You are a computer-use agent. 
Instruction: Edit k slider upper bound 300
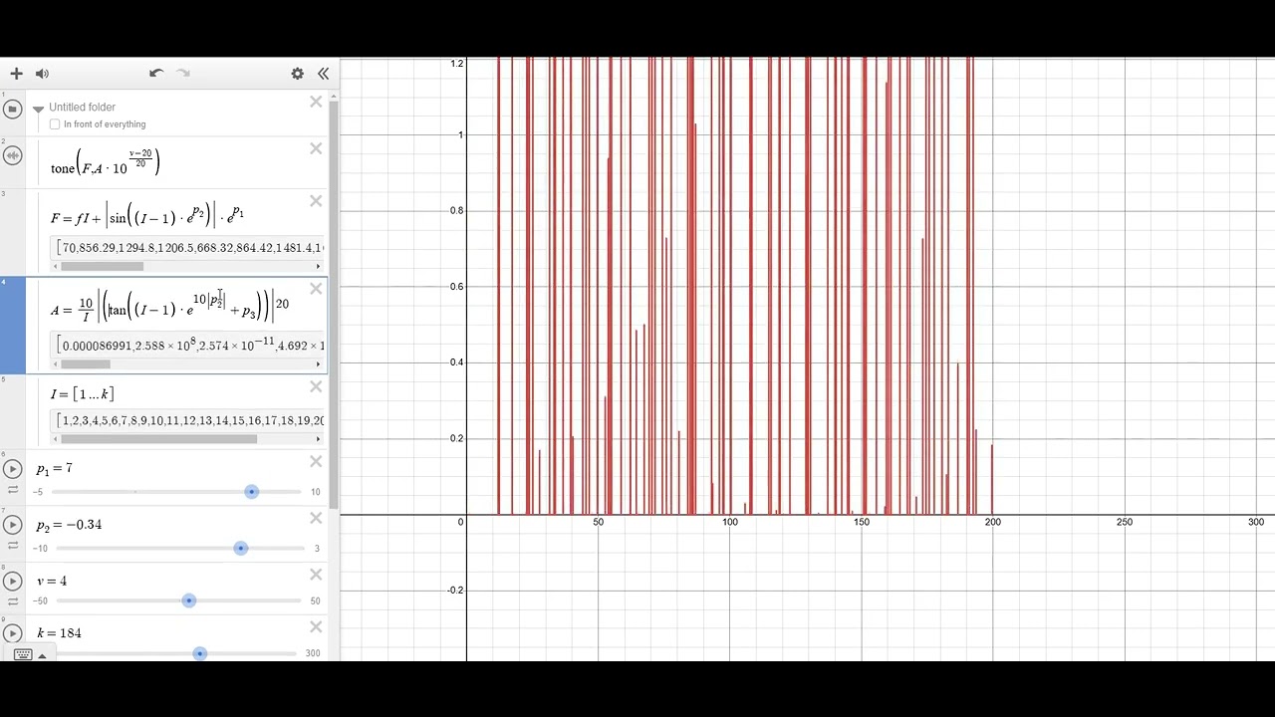pyautogui.click(x=313, y=653)
